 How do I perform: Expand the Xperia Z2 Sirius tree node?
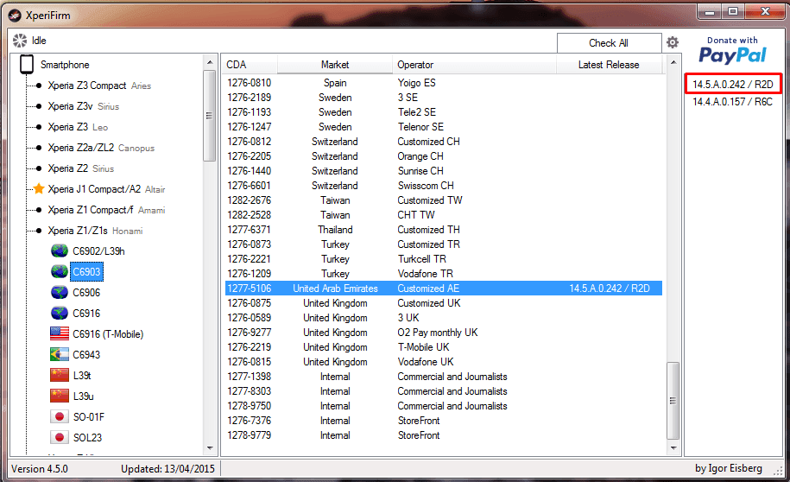pyautogui.click(x=39, y=168)
